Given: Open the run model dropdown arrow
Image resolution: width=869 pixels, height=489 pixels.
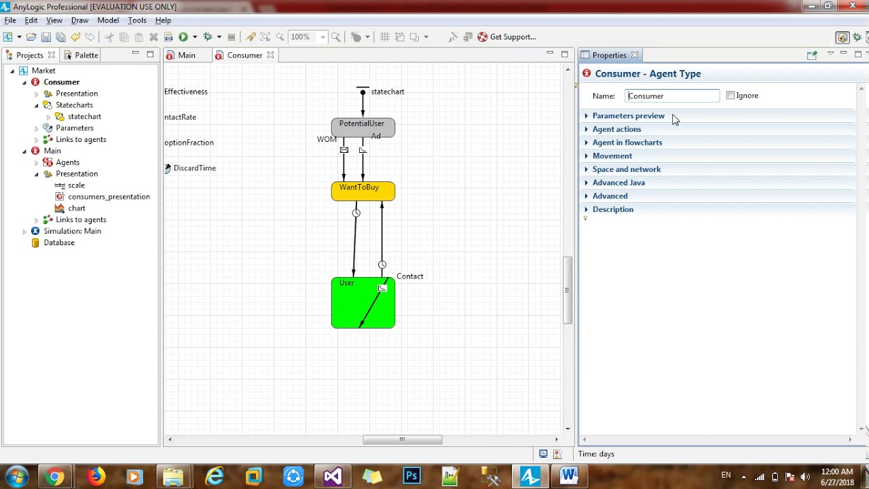Looking at the screenshot, I should point(195,37).
